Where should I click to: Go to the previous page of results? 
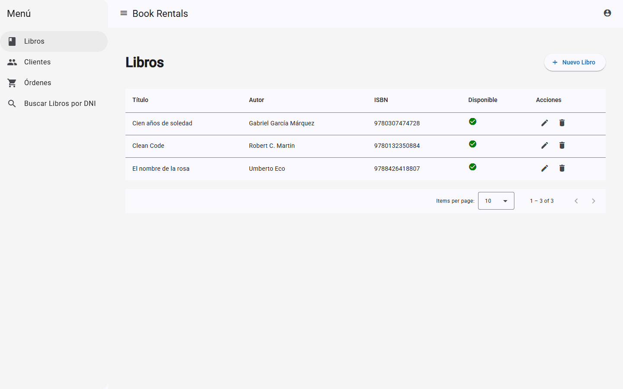[x=576, y=201]
